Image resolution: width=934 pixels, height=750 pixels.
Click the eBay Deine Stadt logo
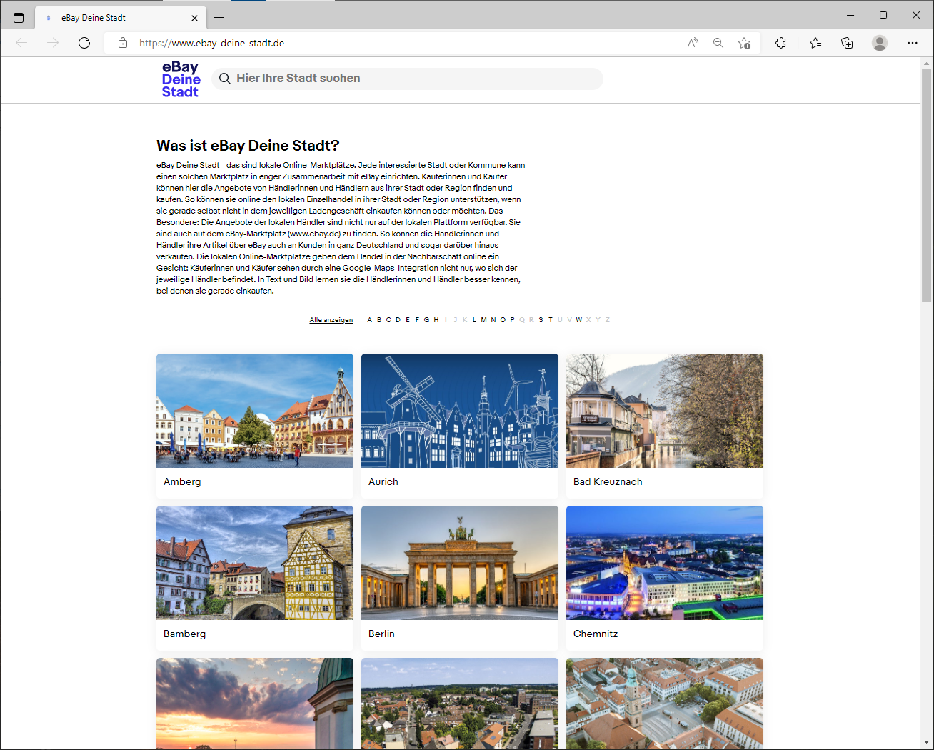[x=181, y=79]
